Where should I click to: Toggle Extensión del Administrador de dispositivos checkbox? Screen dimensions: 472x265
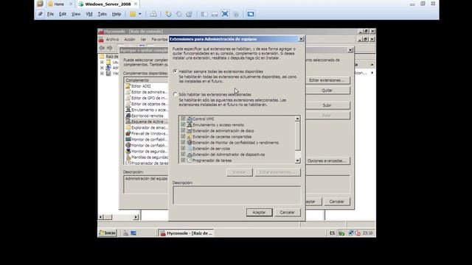(x=183, y=154)
